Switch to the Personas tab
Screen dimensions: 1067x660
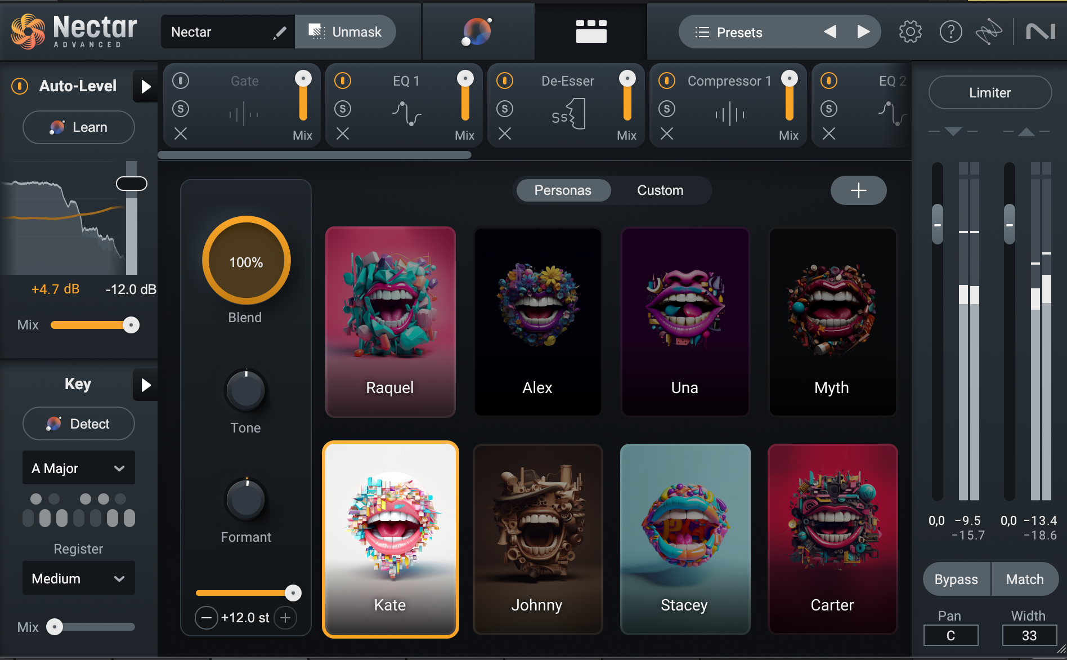563,190
